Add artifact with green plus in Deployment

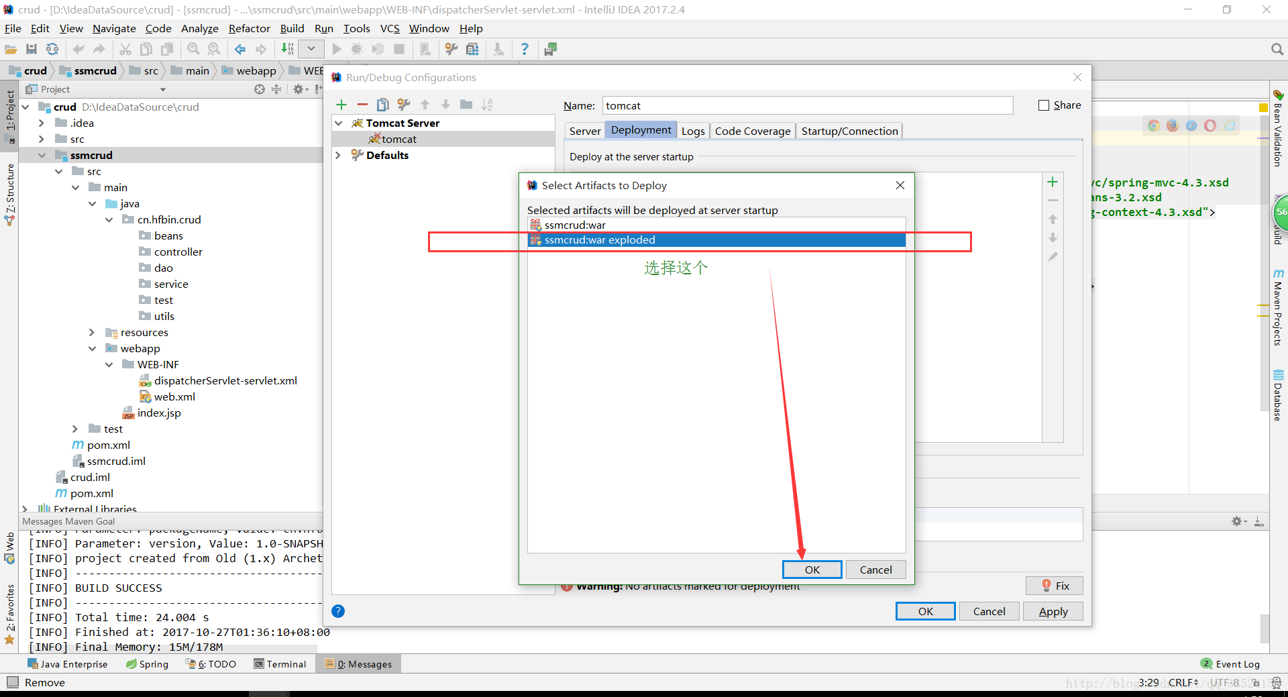click(1053, 182)
